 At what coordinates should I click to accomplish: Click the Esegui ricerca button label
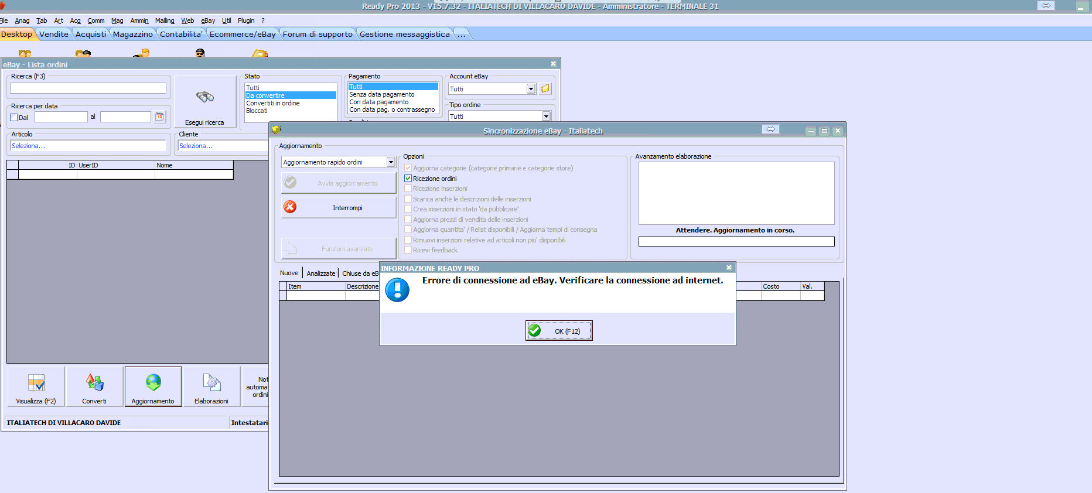(204, 122)
